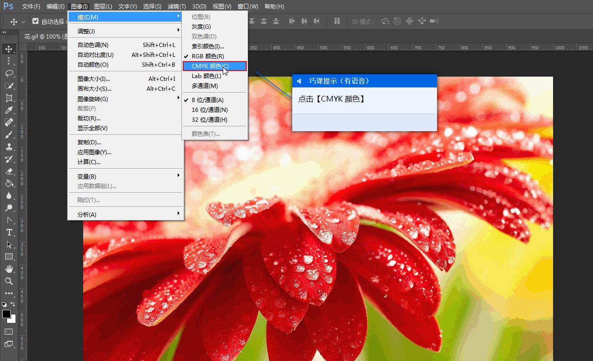593x361 pixels.
Task: Select the Lasso tool
Action: pos(9,73)
